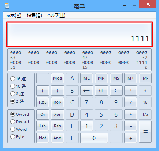Click the plus button

click(x=131, y=138)
